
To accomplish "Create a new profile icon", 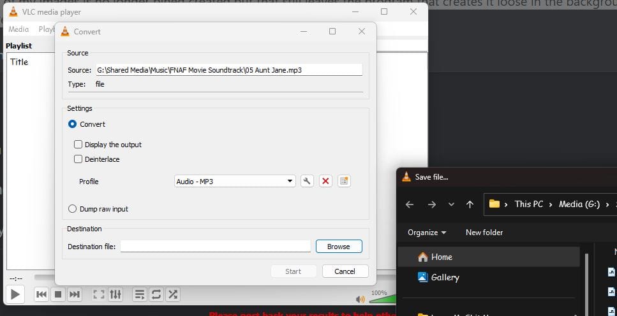I will tap(344, 181).
